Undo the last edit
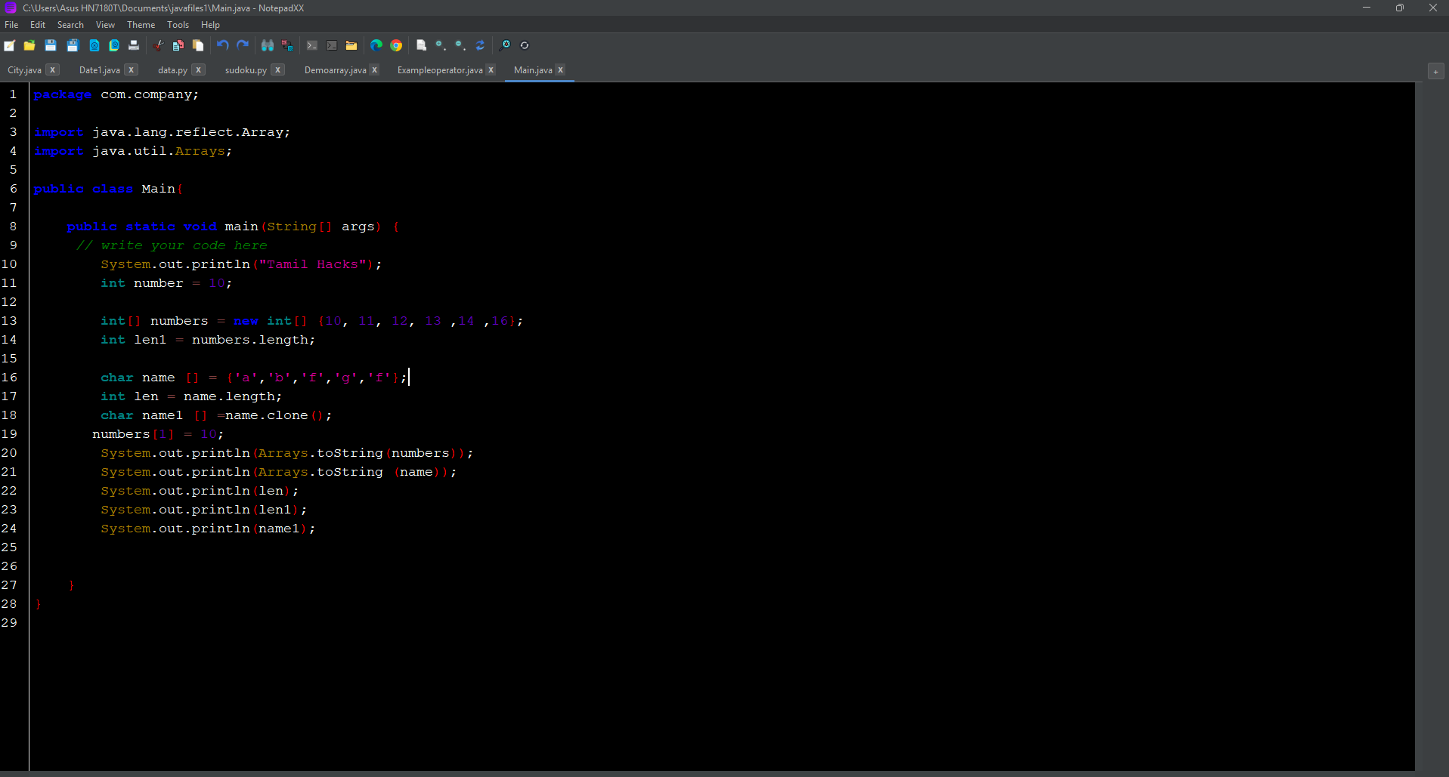 [223, 45]
